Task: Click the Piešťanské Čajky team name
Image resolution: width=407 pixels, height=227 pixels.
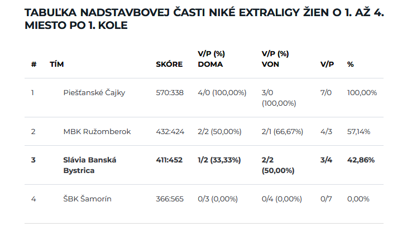Action: coord(94,92)
